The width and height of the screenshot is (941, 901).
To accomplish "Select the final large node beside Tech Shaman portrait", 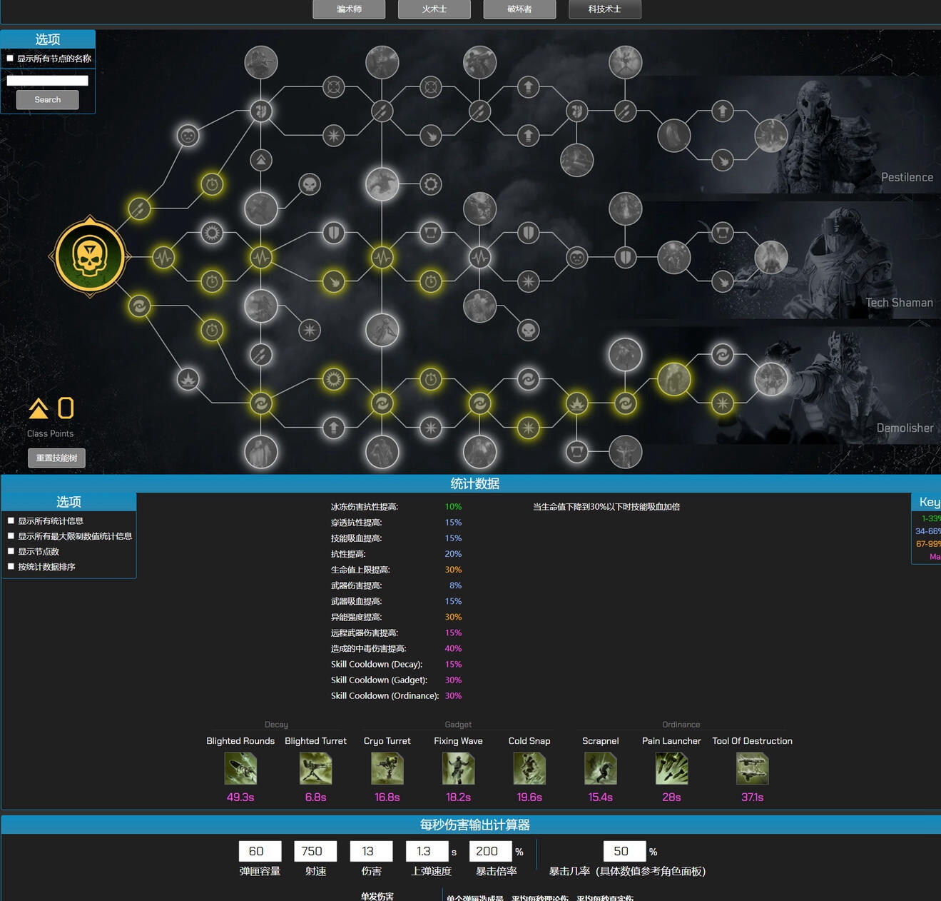I will coord(771,257).
